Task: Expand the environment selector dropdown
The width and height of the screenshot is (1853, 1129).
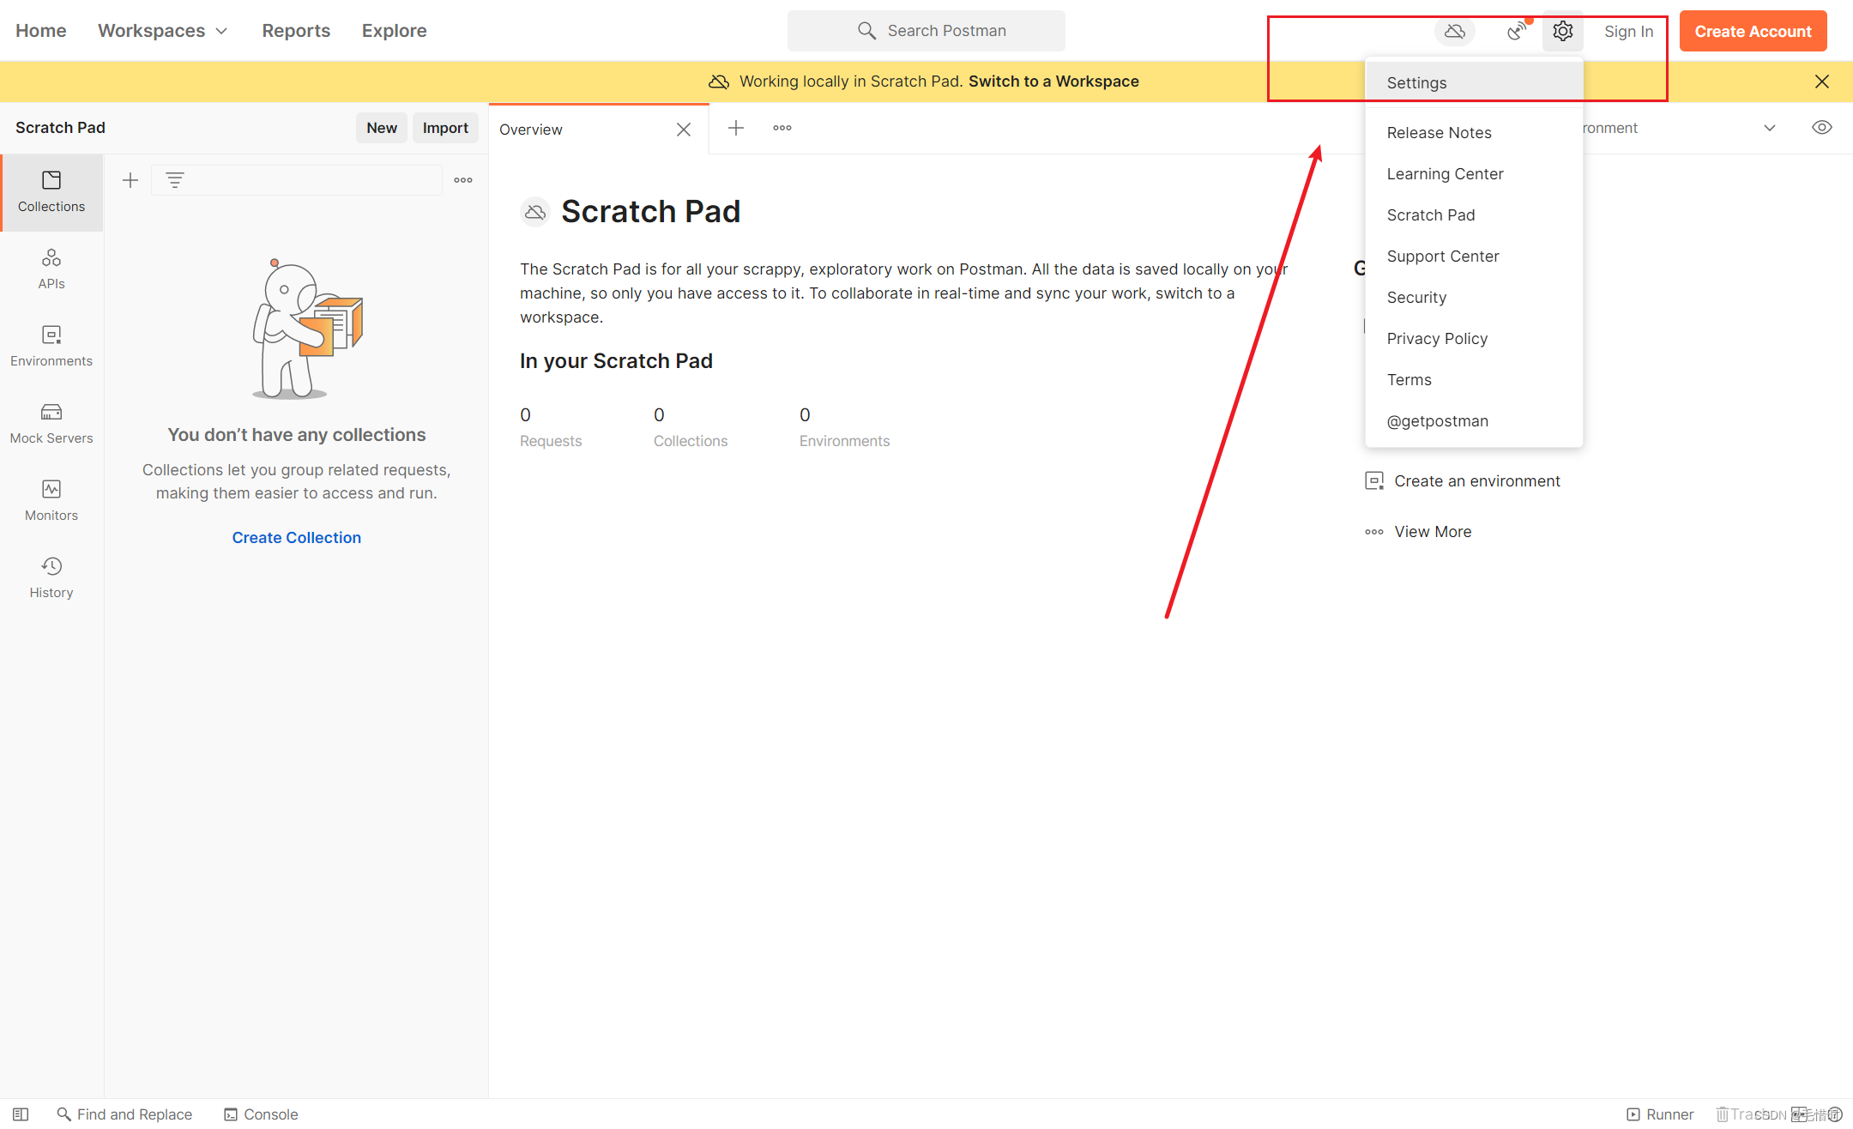Action: tap(1770, 128)
